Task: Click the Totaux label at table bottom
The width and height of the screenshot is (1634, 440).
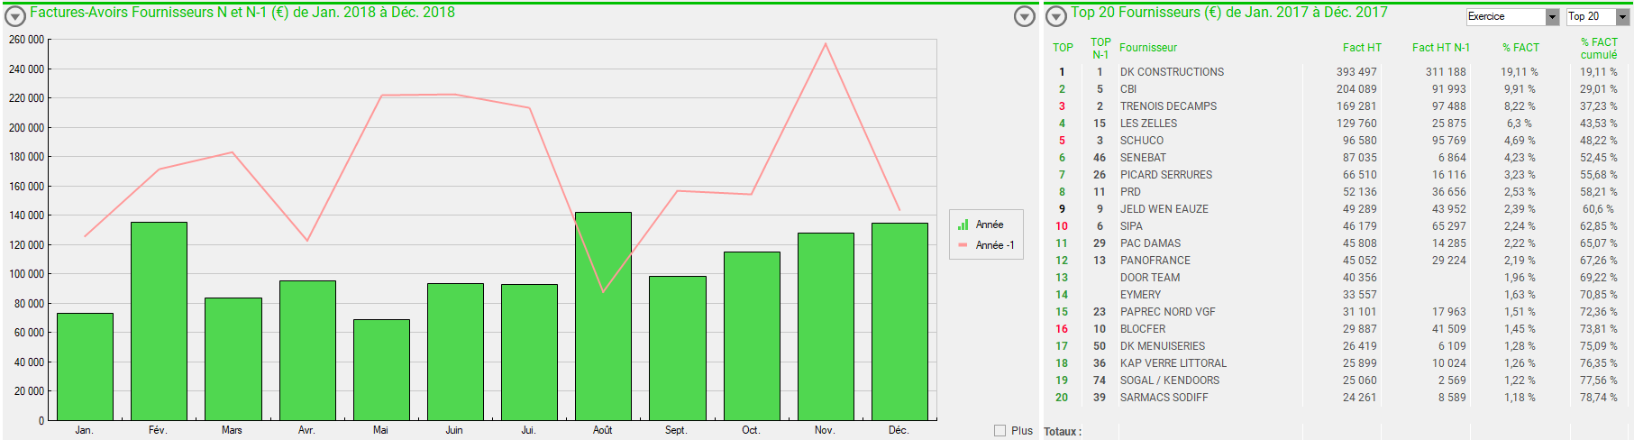Action: click(1063, 432)
